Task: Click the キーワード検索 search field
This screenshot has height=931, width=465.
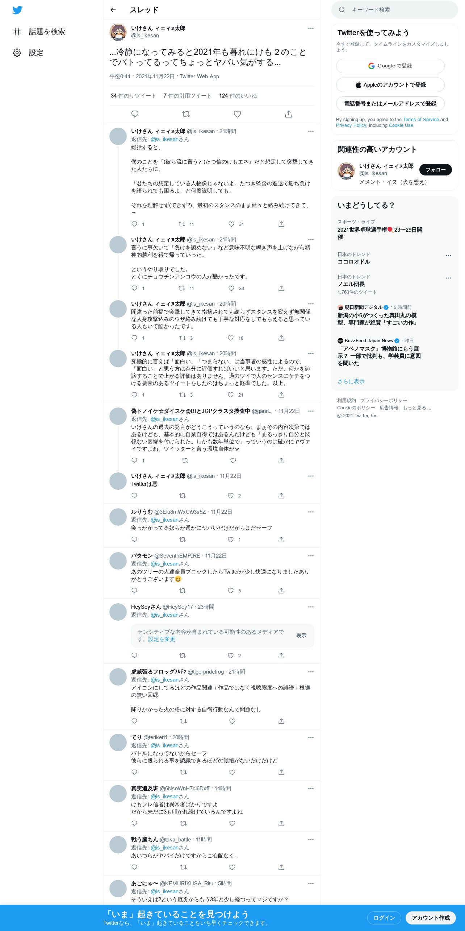Action: pyautogui.click(x=395, y=10)
